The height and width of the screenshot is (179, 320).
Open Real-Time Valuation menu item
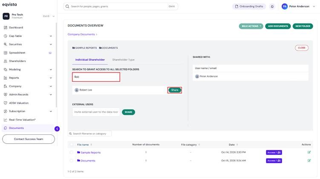click(x=22, y=120)
